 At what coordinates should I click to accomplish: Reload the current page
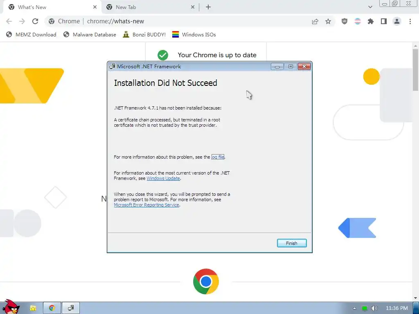[35, 21]
